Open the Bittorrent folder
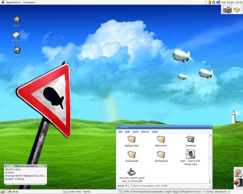This screenshot has width=243, height=194. 161,139
